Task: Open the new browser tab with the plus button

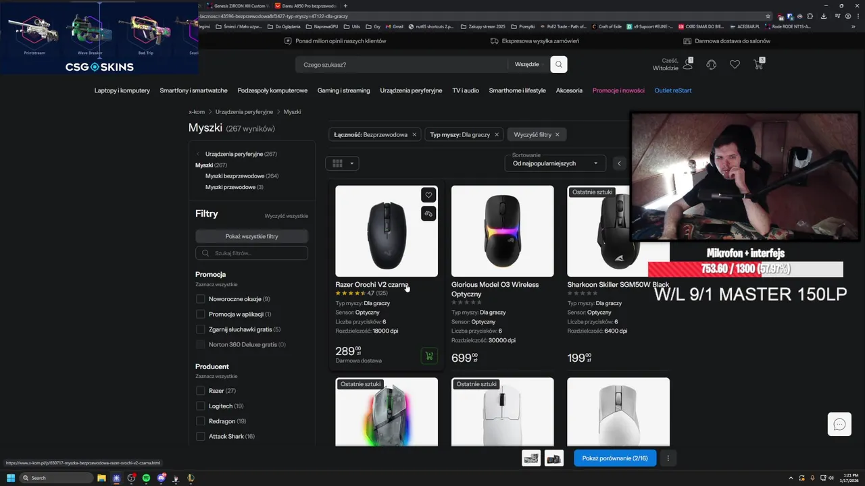Action: (345, 5)
